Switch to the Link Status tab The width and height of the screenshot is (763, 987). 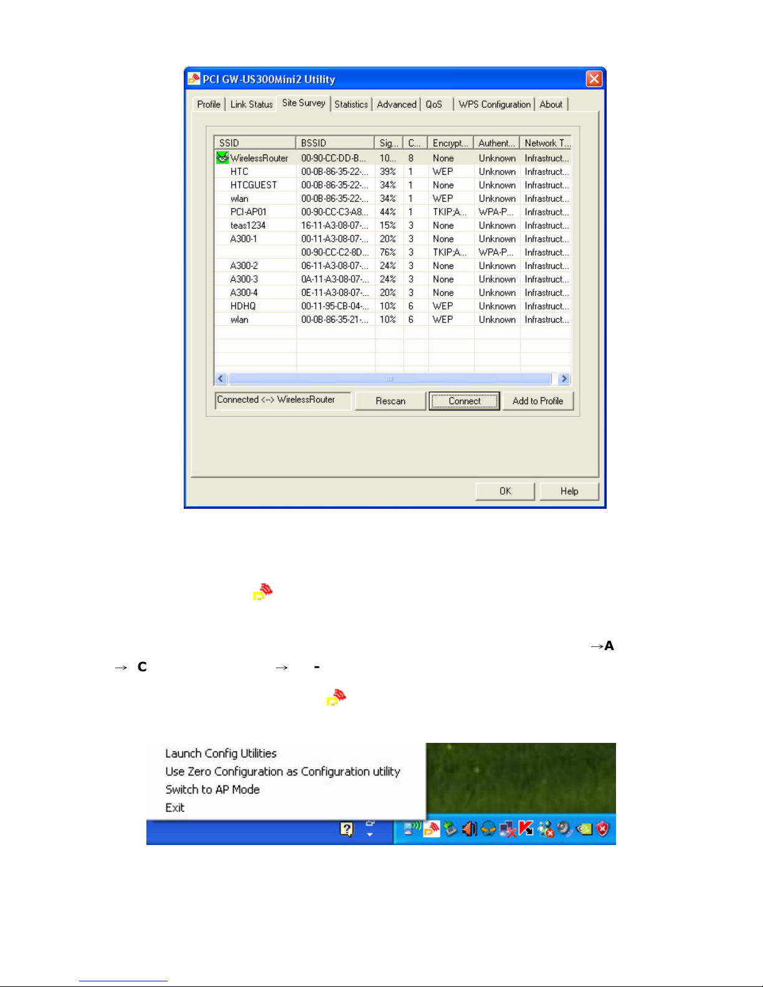pos(252,104)
